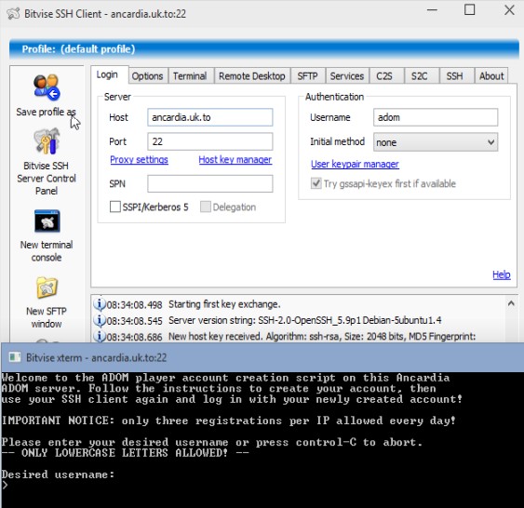Open the Terminal tab

[x=190, y=76]
